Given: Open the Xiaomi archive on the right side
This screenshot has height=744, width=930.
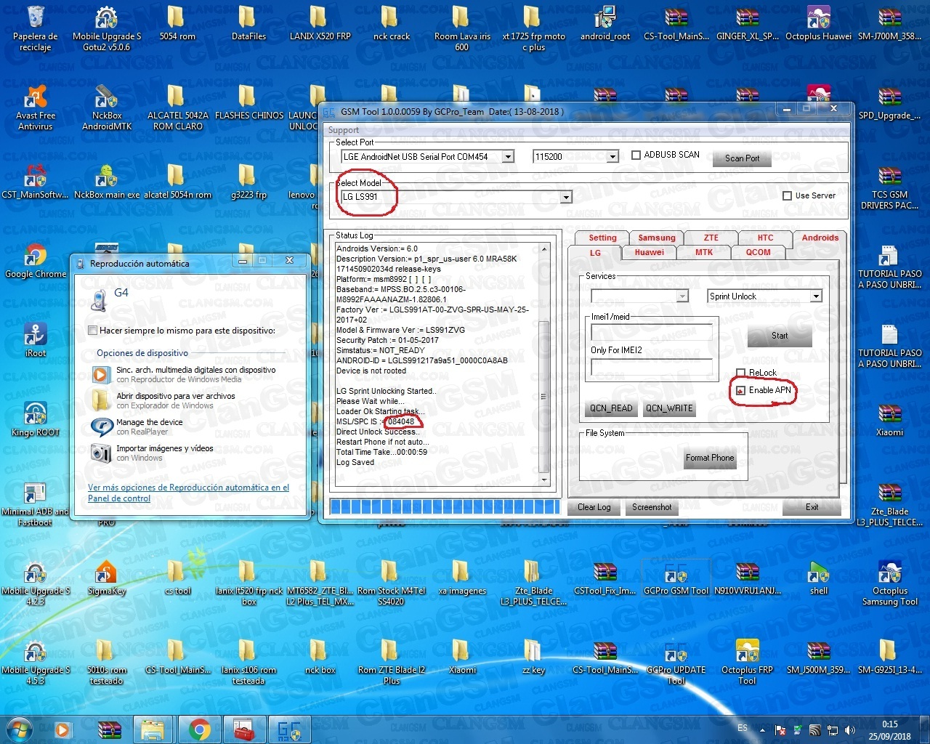Looking at the screenshot, I should [889, 419].
